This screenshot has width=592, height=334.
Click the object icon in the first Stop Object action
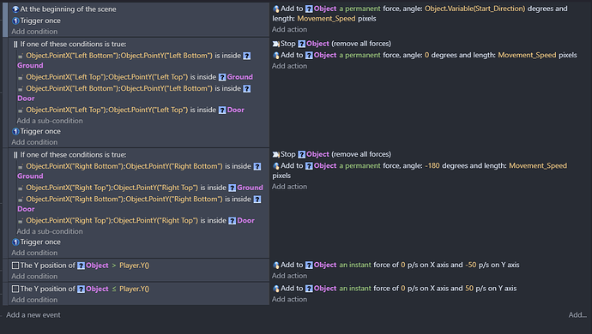(302, 44)
